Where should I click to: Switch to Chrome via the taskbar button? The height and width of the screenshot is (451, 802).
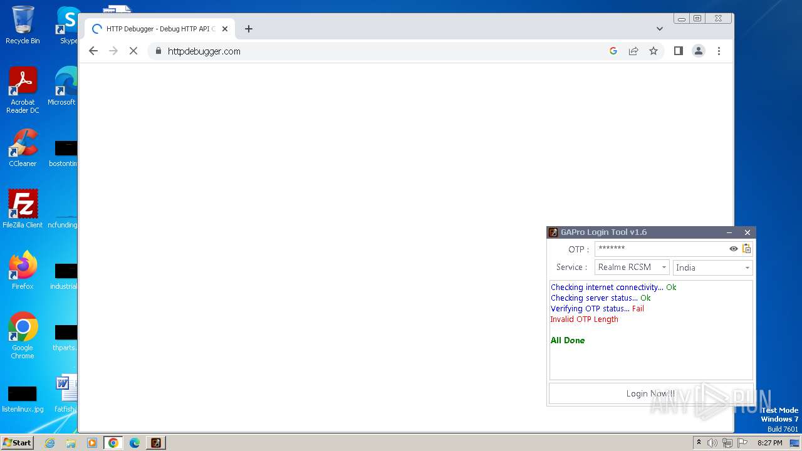click(x=113, y=443)
